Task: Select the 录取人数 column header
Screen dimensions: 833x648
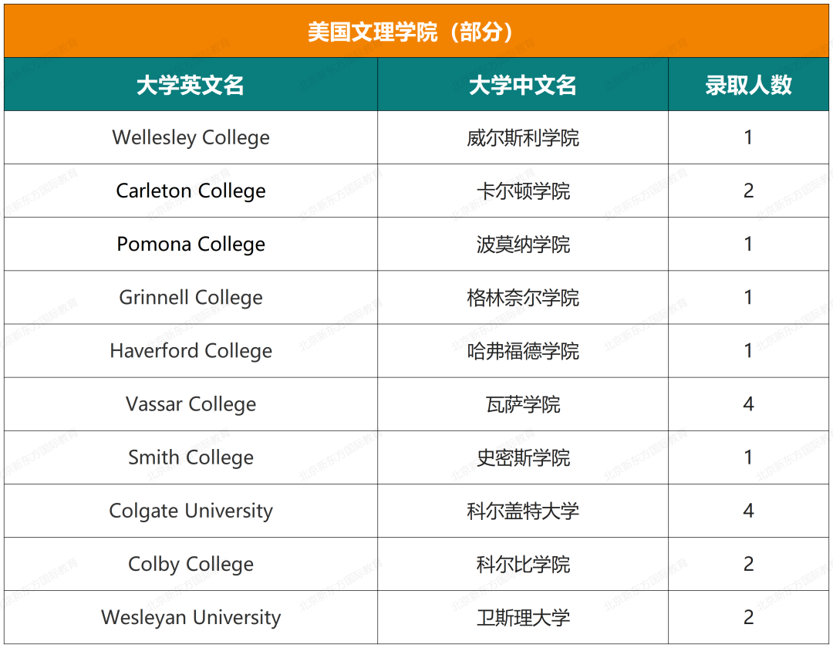Action: pyautogui.click(x=748, y=84)
